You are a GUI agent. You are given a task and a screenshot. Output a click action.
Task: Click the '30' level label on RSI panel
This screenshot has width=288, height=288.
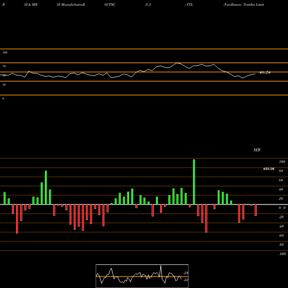[4, 85]
